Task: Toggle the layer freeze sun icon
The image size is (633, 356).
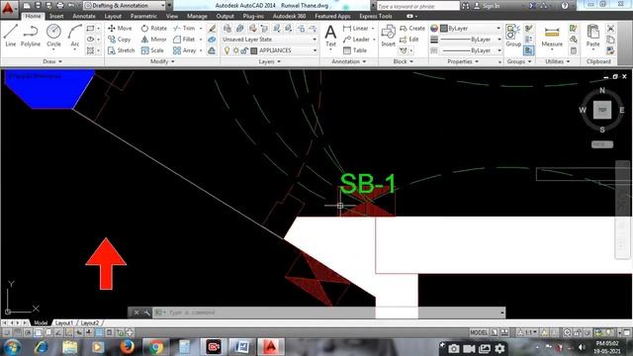Action: point(235,50)
